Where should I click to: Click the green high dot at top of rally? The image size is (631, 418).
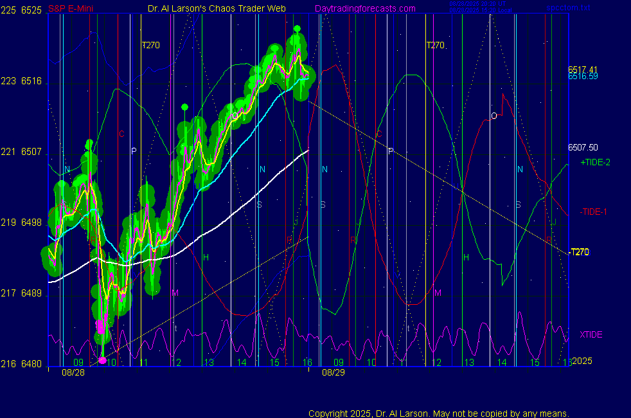coord(297,29)
